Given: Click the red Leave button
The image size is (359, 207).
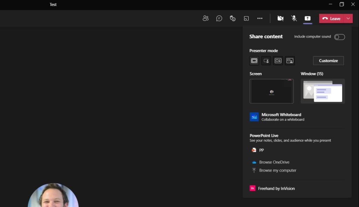Looking at the screenshot, I should point(331,19).
